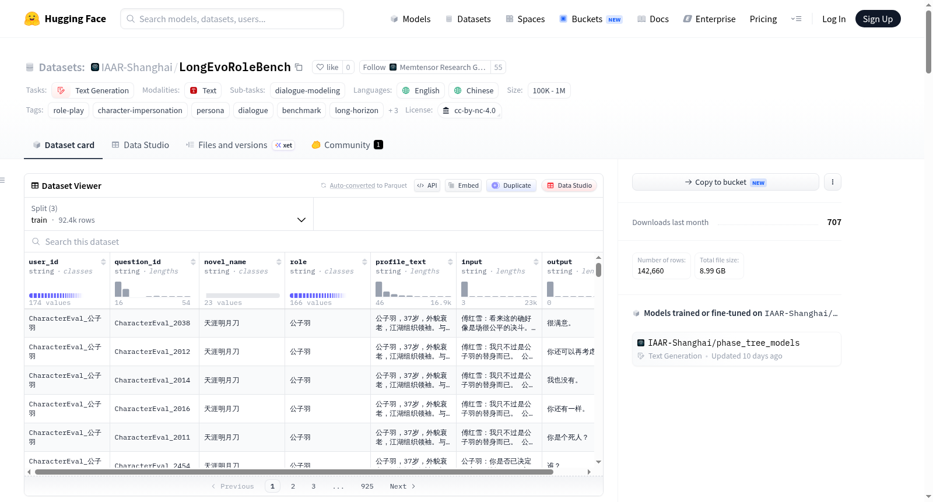Open the Dataset card tab

pyautogui.click(x=63, y=145)
